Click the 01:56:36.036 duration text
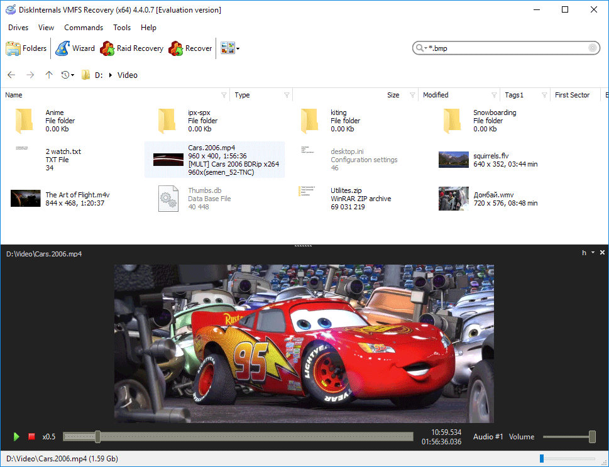Viewport: 609px width, 467px height. [x=441, y=442]
